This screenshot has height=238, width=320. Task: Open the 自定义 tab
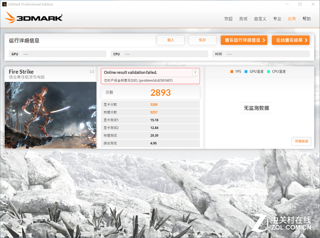pyautogui.click(x=260, y=19)
